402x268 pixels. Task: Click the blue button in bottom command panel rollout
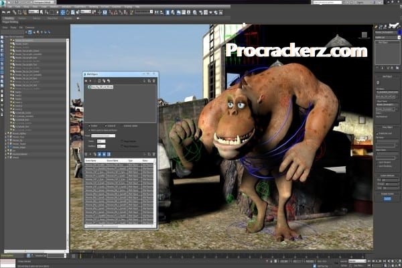(x=387, y=199)
